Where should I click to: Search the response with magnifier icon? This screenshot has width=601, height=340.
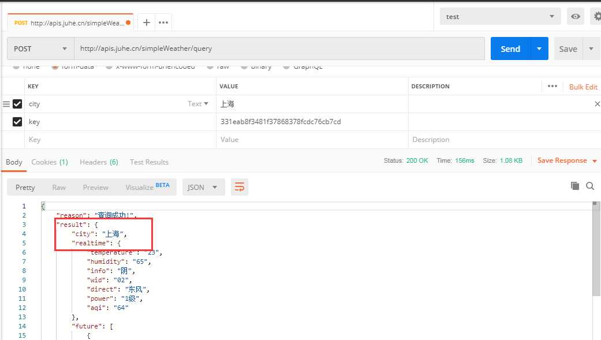[590, 186]
